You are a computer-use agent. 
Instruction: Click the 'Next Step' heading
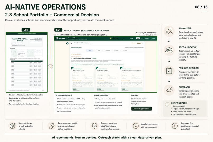pyautogui.click(x=135, y=95)
